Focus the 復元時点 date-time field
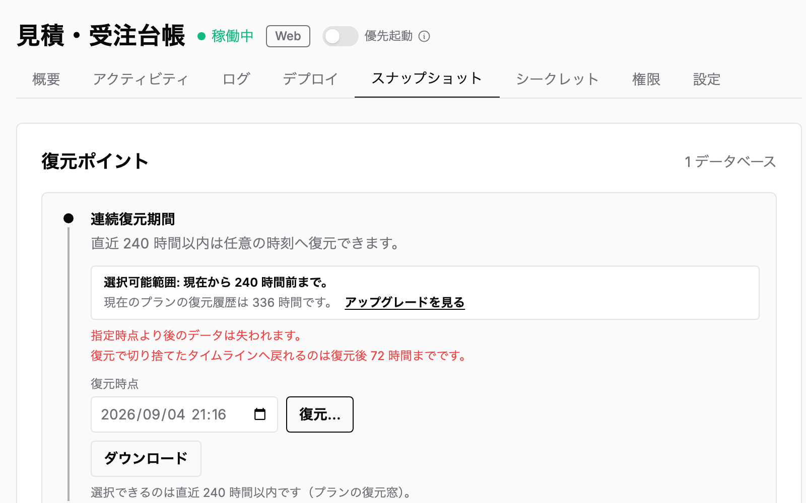This screenshot has width=806, height=503. [184, 414]
